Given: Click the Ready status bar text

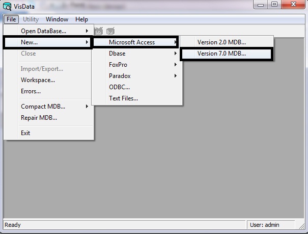Looking at the screenshot, I should (13, 225).
